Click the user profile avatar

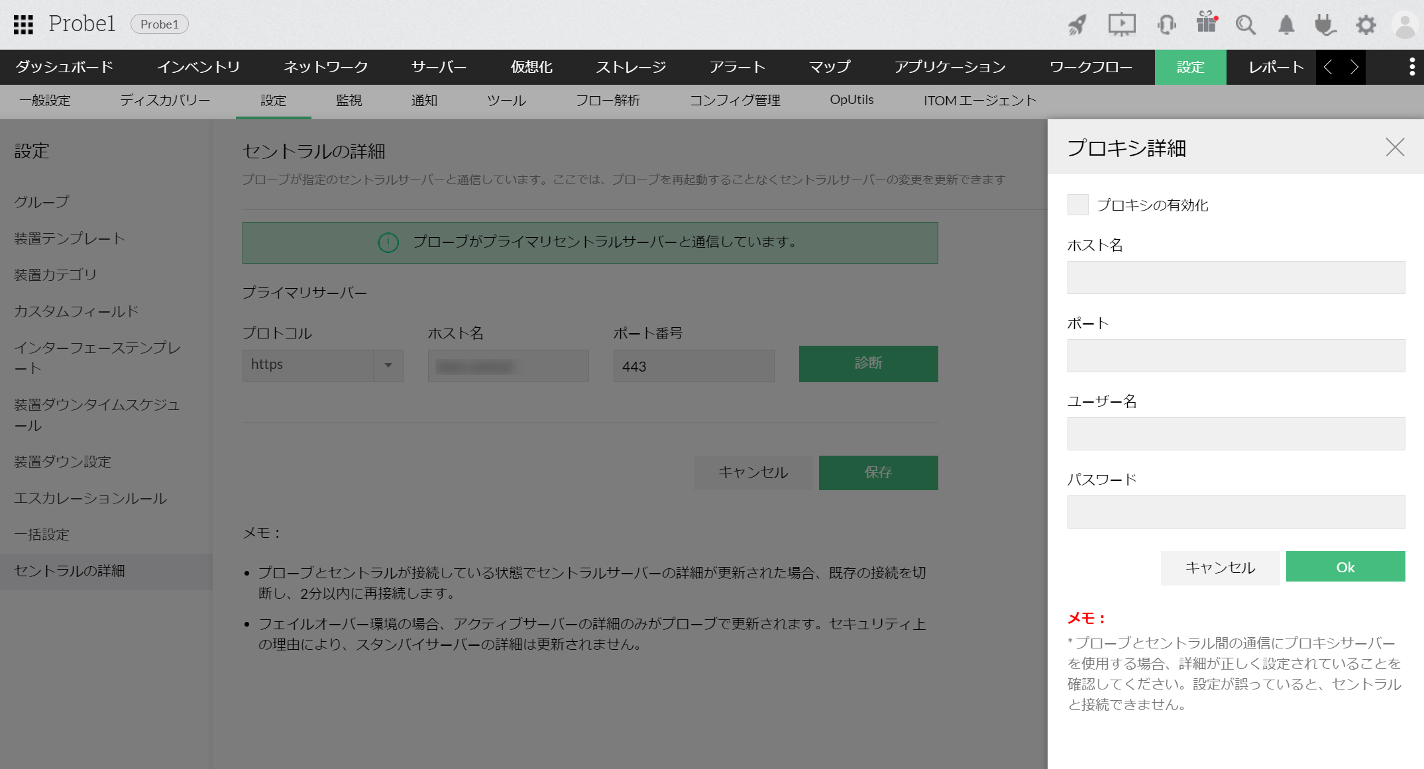(1405, 25)
